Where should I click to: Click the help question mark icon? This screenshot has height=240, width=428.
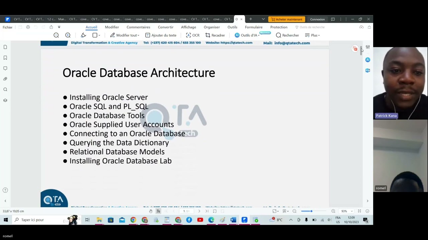click(x=5, y=190)
